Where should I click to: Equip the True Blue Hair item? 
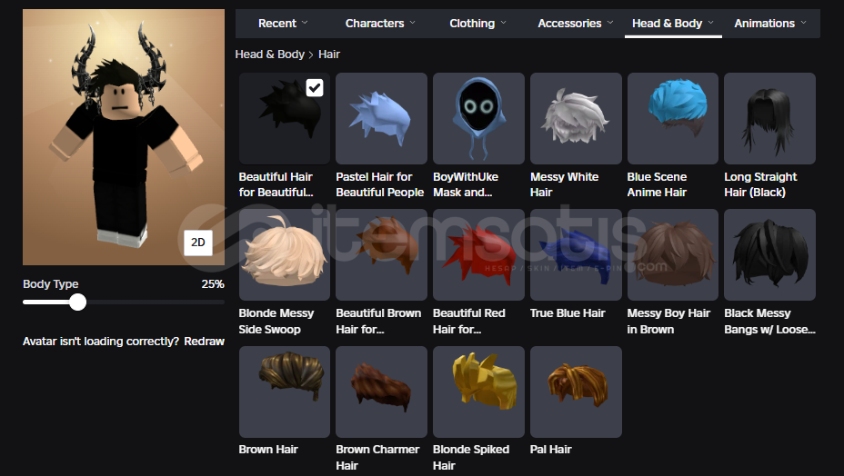coord(576,255)
